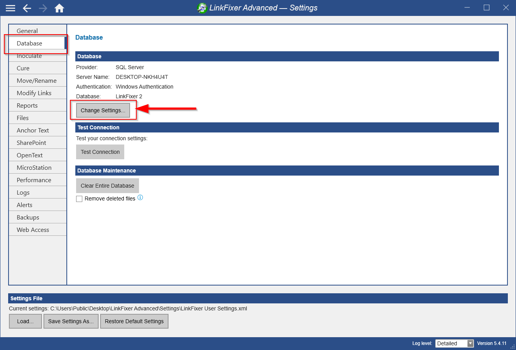Viewport: 516px width, 350px height.
Task: Switch to the Inoculate settings tab
Action: point(38,56)
